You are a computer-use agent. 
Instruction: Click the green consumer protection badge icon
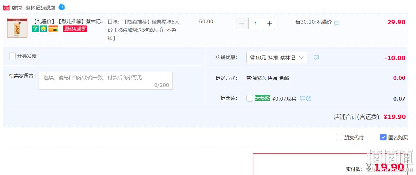tap(44, 29)
